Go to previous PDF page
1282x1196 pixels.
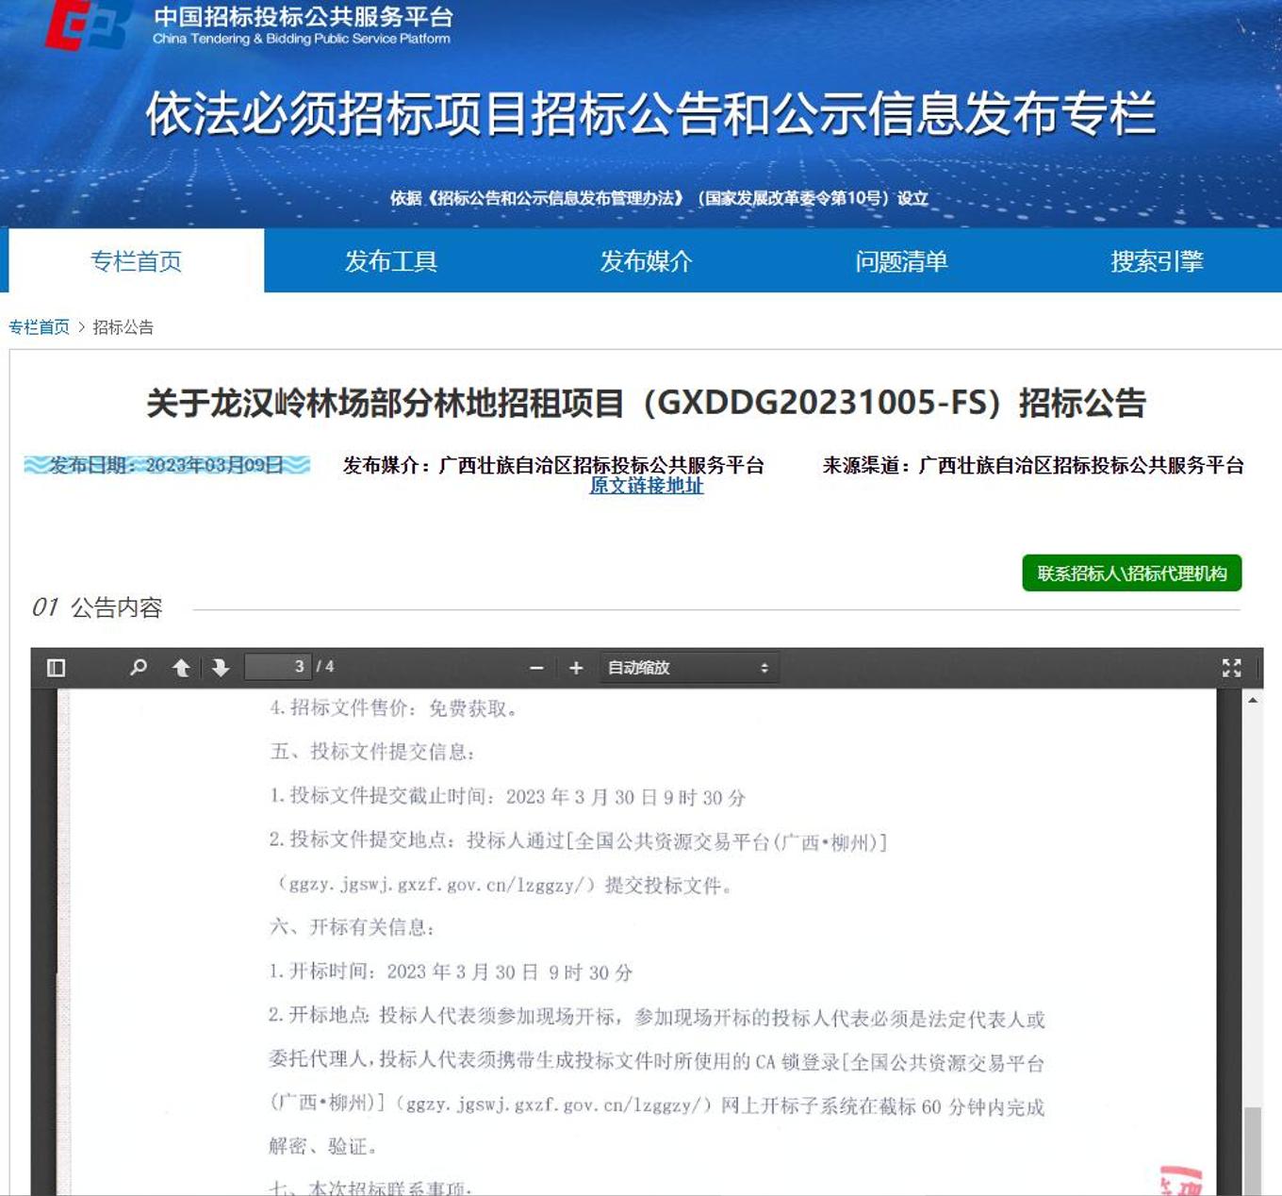pos(181,668)
